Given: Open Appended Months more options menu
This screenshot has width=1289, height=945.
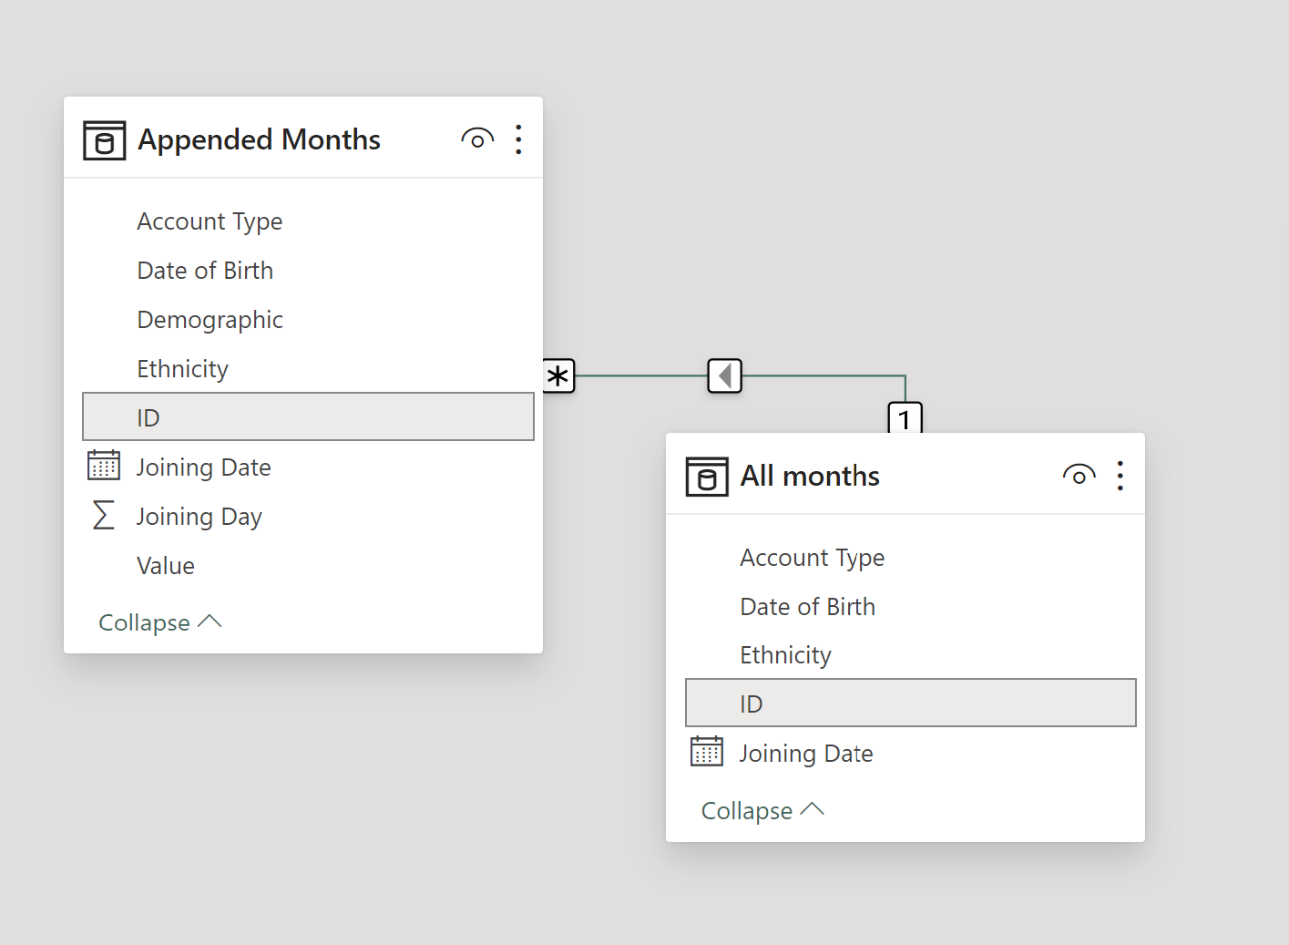Looking at the screenshot, I should tap(518, 139).
